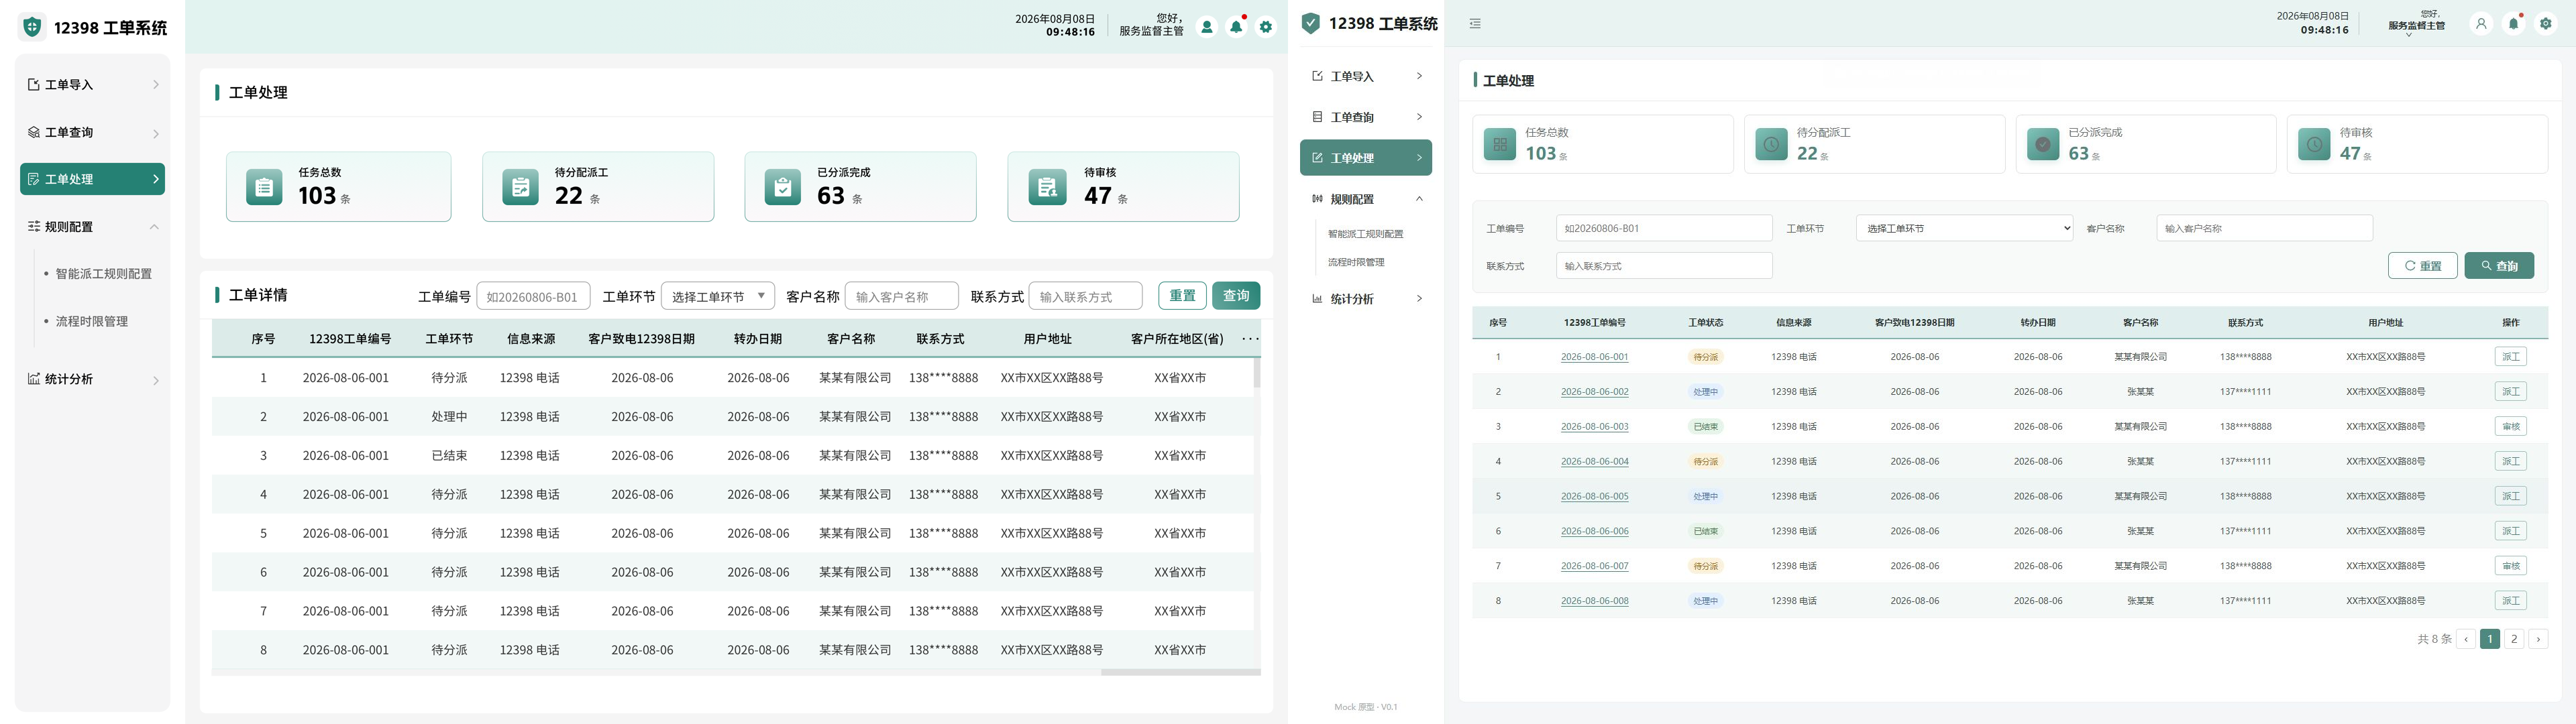Open the 服务监督主管 user dropdown in right view
This screenshot has width=2576, height=724.
tap(2416, 23)
